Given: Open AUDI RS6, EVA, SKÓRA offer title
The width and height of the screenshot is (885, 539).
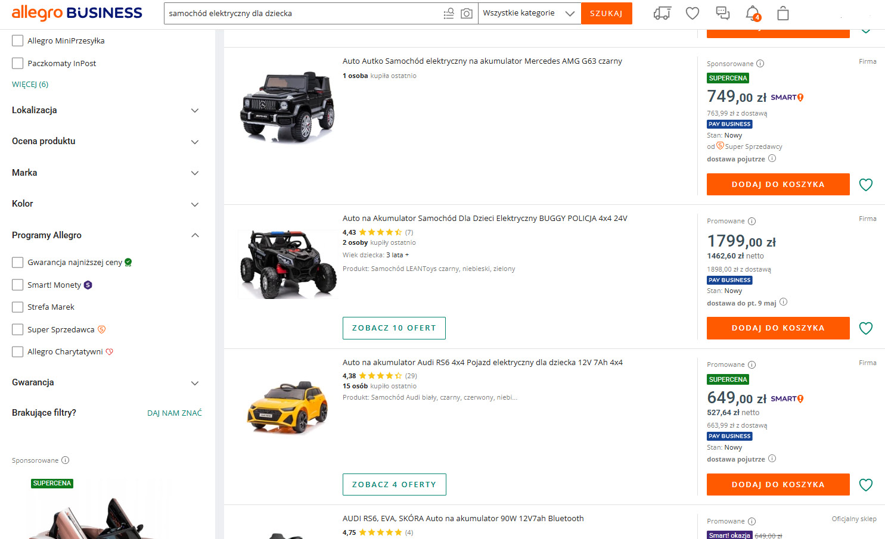Looking at the screenshot, I should (x=463, y=519).
